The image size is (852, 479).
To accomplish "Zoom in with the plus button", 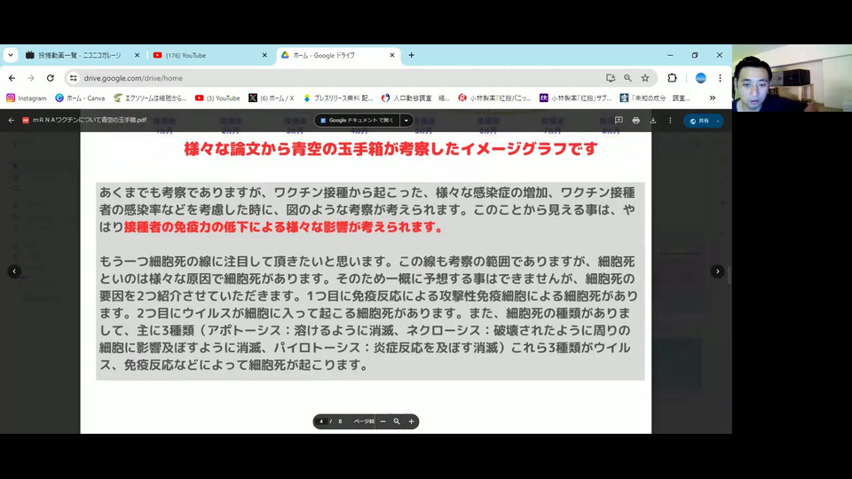I will click(411, 421).
